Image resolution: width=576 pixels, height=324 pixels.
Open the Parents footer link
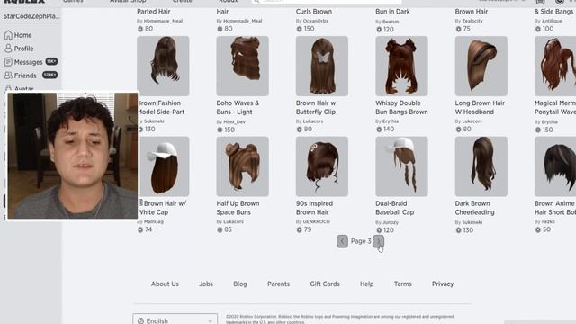pyautogui.click(x=278, y=284)
